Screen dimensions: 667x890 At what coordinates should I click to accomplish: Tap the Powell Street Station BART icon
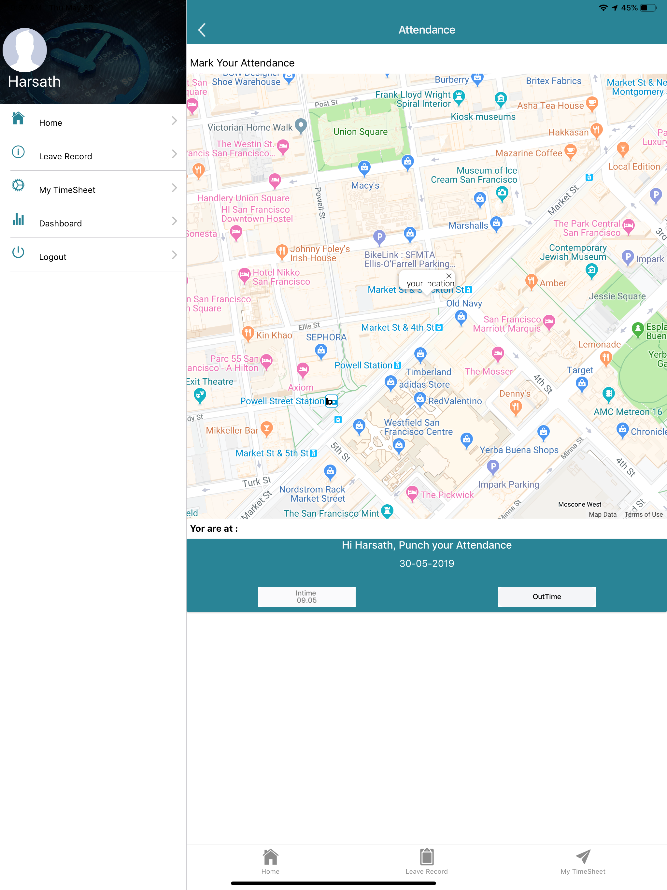point(332,401)
